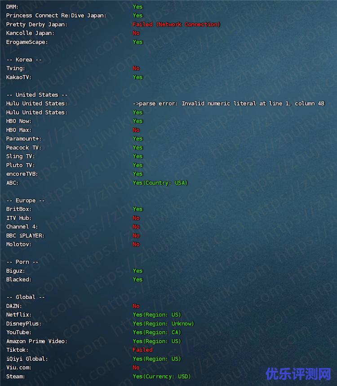
Task: Click 'Yes(Region: CA)' result
Action: [157, 332]
